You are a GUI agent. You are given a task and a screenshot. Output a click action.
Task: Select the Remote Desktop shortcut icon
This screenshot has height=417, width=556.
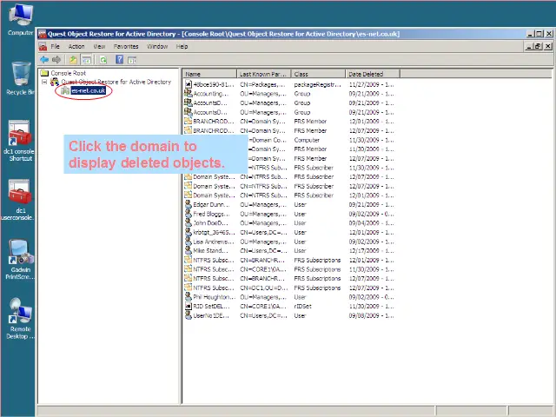pos(20,319)
